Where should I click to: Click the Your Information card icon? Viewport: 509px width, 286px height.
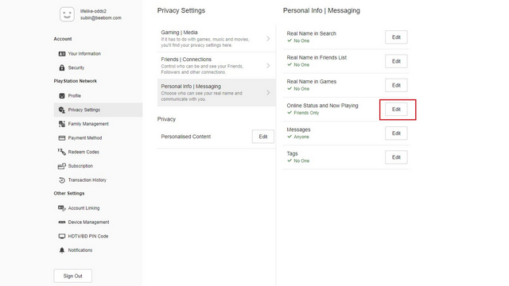click(x=62, y=54)
